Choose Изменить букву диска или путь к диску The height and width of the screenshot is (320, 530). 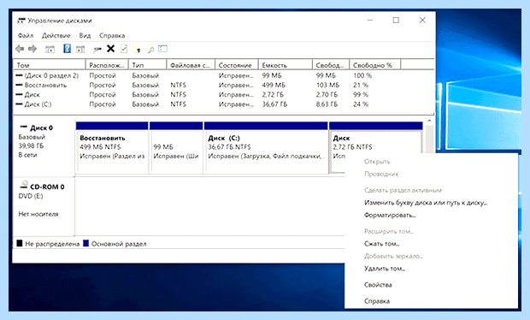426,203
